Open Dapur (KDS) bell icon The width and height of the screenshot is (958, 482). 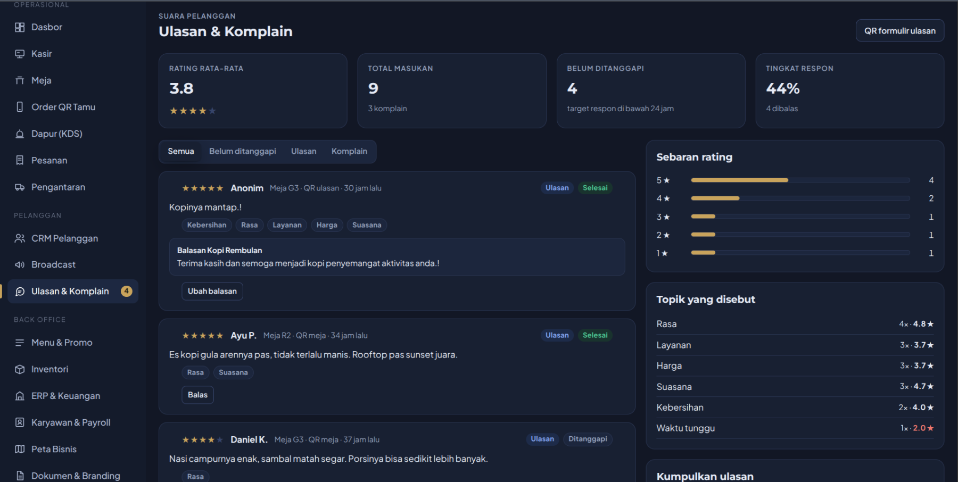coord(20,134)
